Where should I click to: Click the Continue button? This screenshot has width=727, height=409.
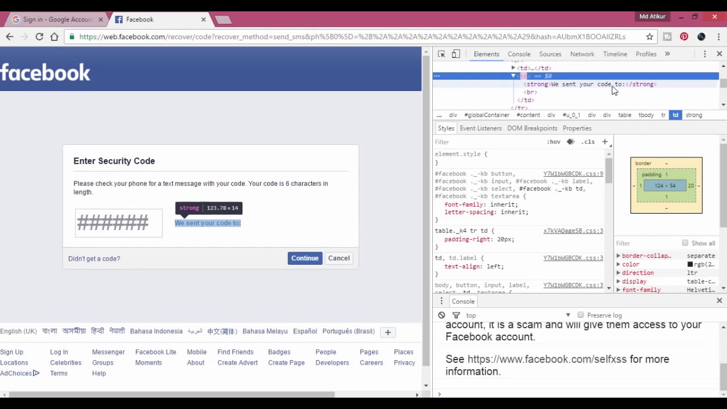click(x=305, y=258)
